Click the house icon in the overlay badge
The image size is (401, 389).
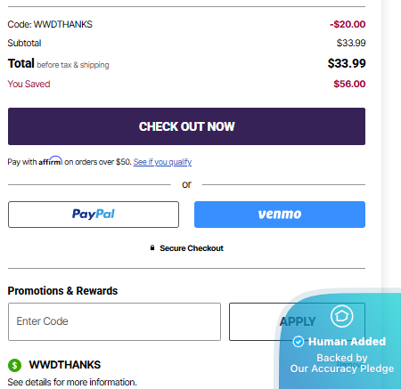coord(342,316)
